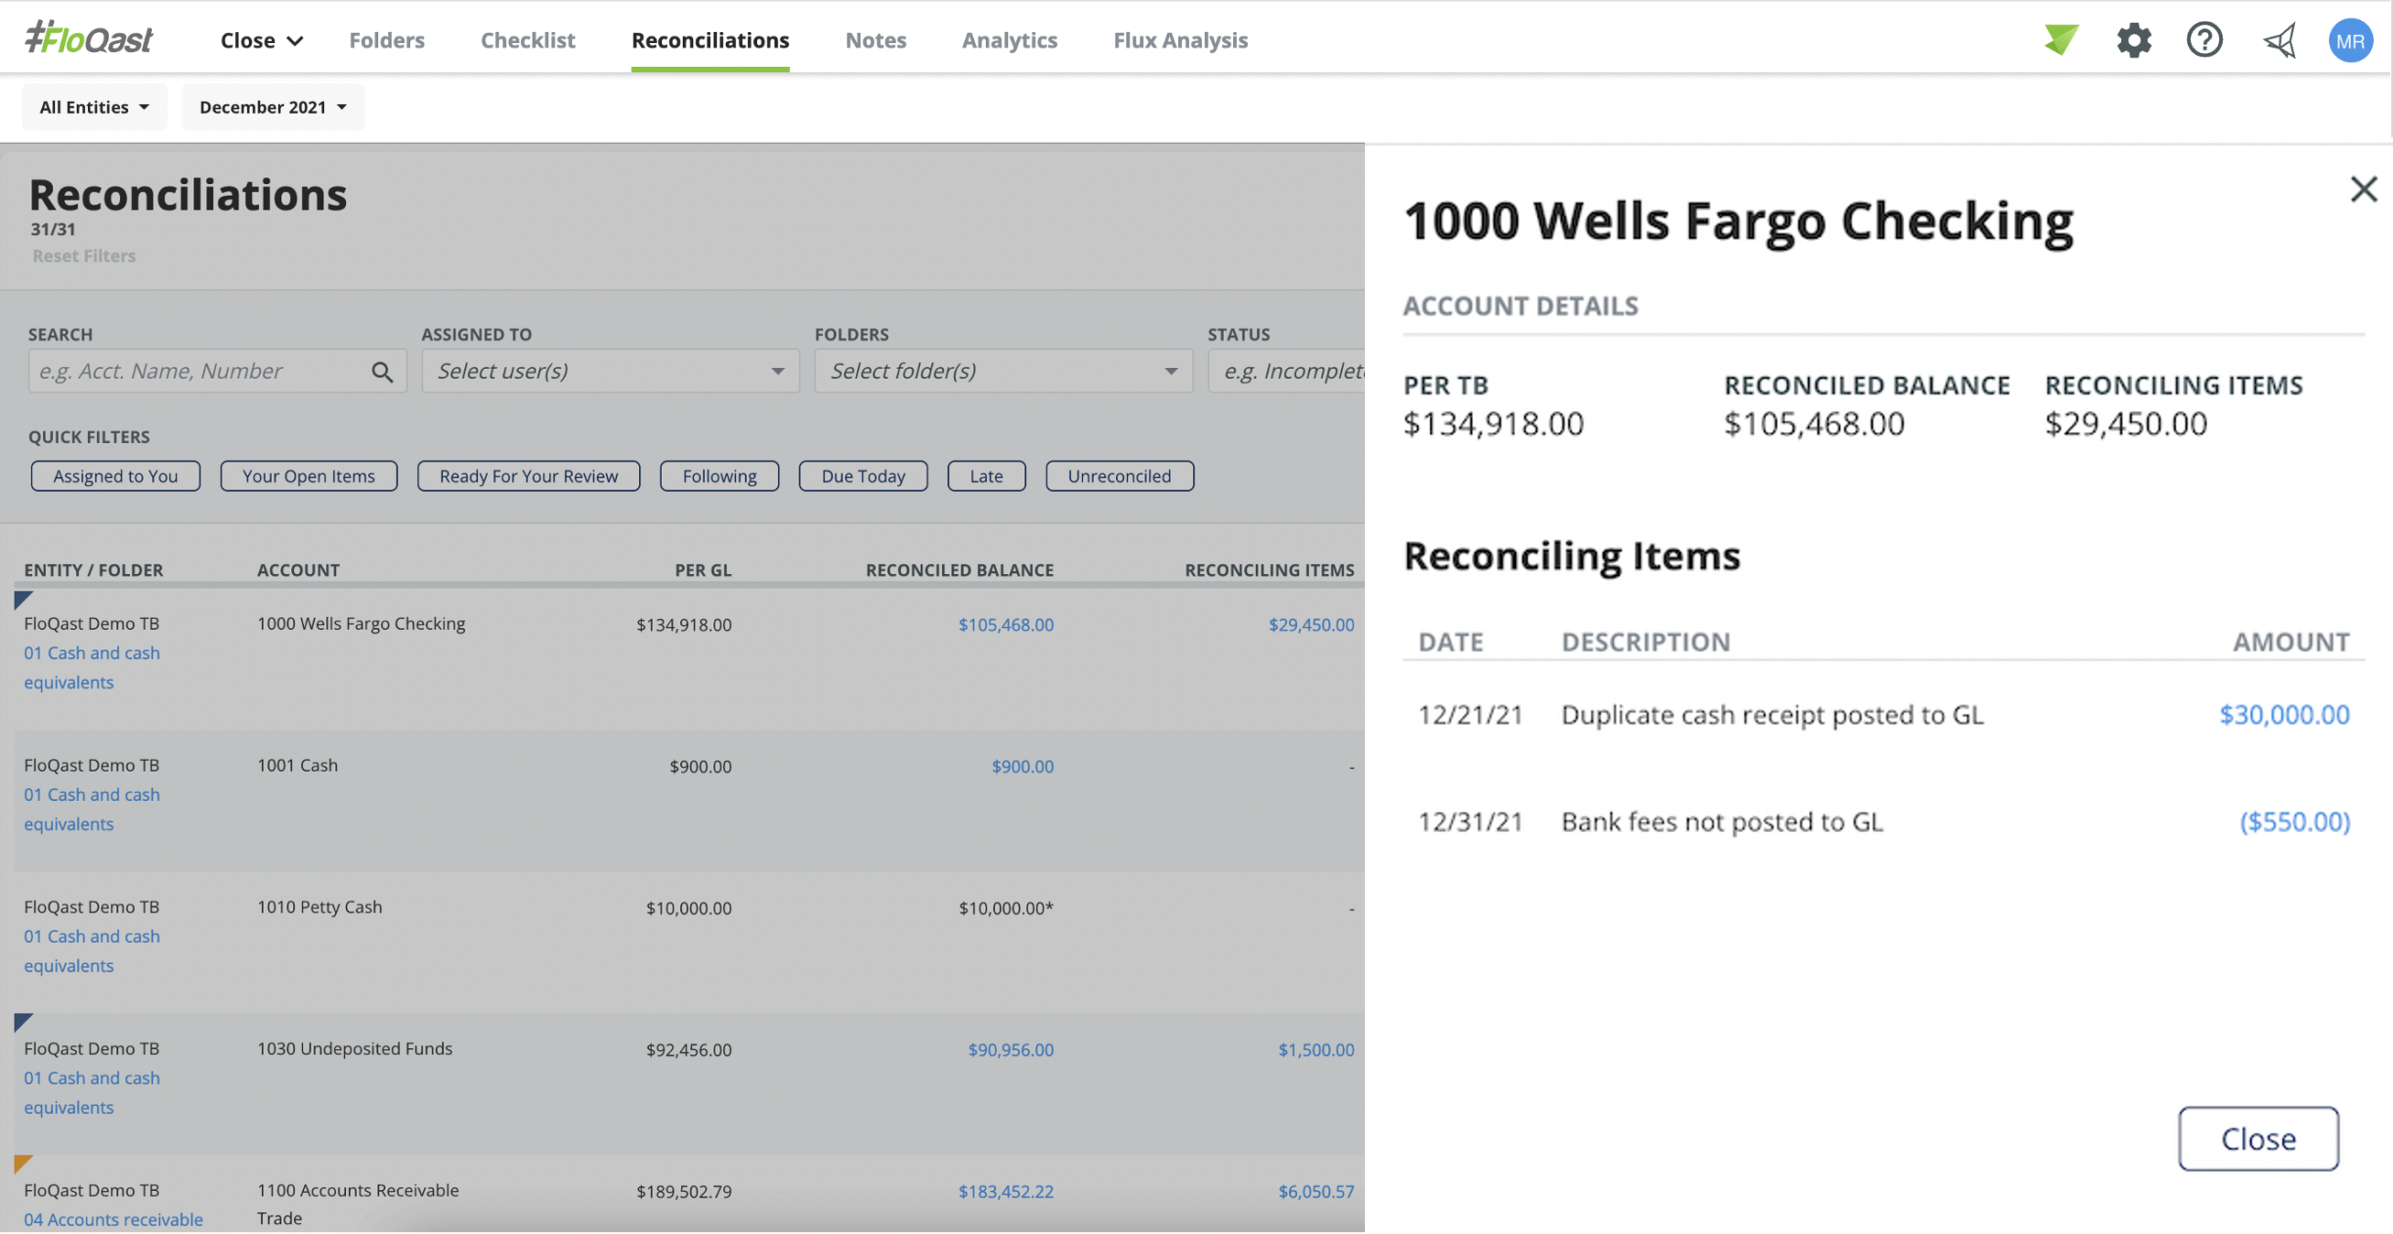The height and width of the screenshot is (1234, 2393).
Task: Open the Select folder(s) dropdown
Action: pyautogui.click(x=1002, y=372)
